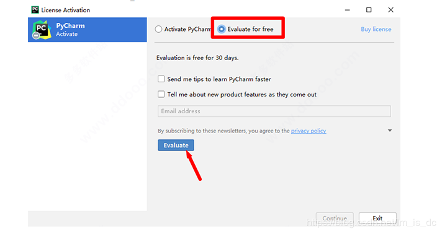Close the License Activation dialog

pyautogui.click(x=390, y=10)
